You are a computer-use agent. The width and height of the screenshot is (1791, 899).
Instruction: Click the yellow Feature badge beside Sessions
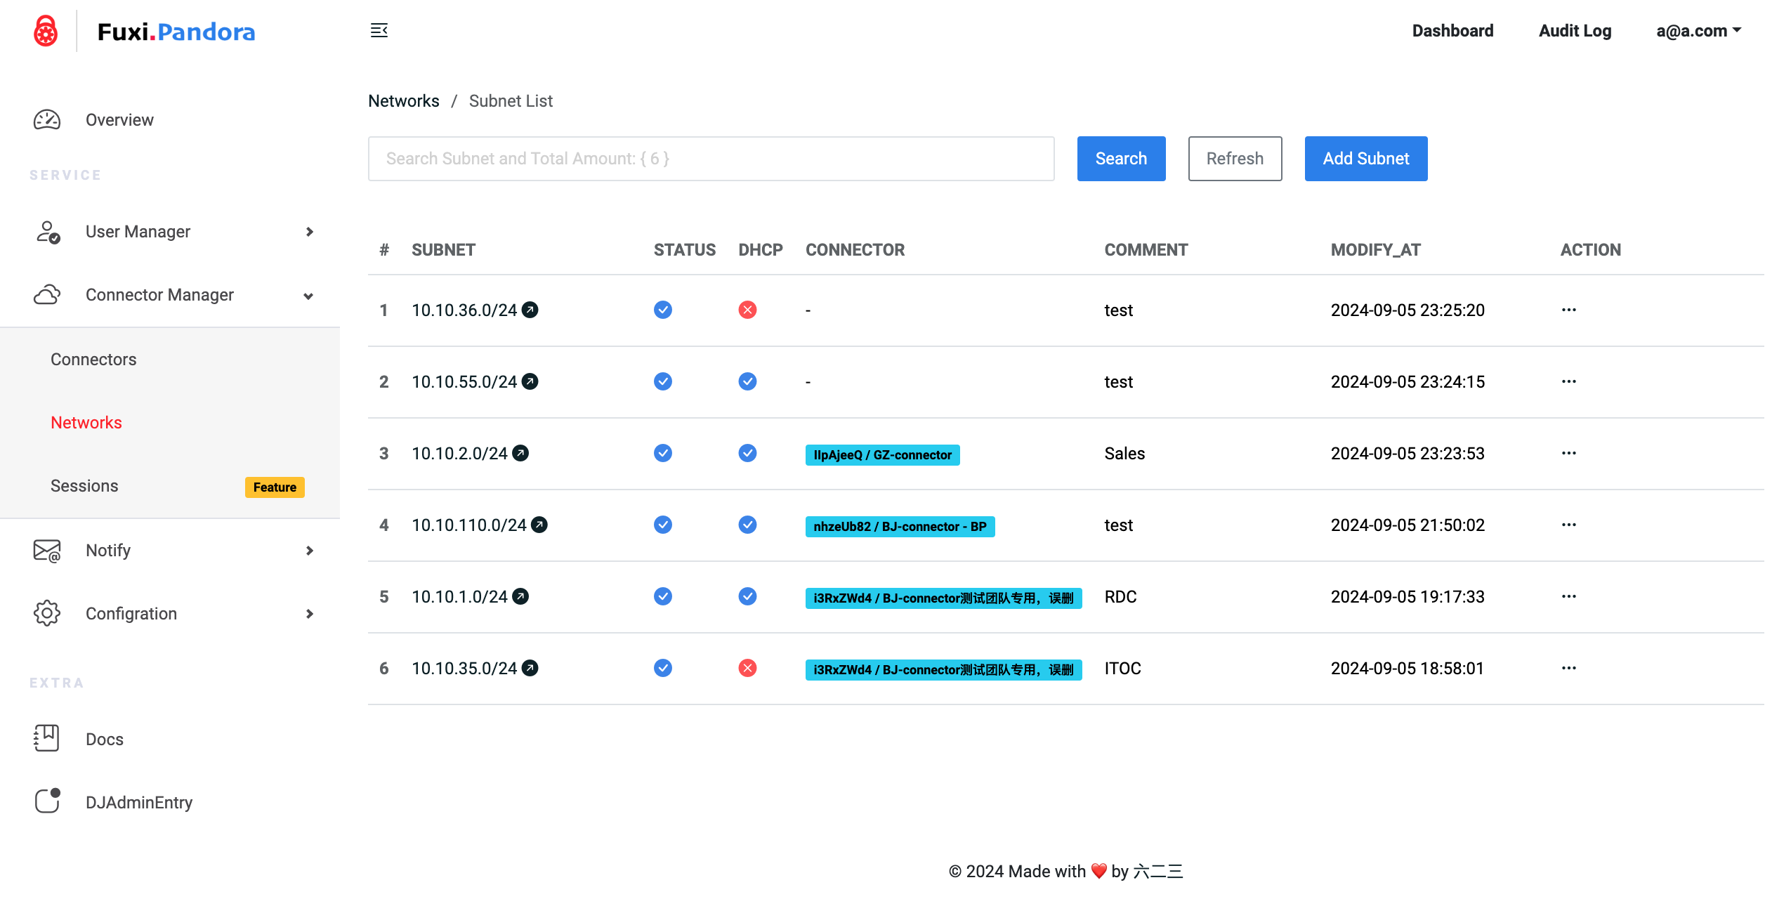[x=275, y=487]
